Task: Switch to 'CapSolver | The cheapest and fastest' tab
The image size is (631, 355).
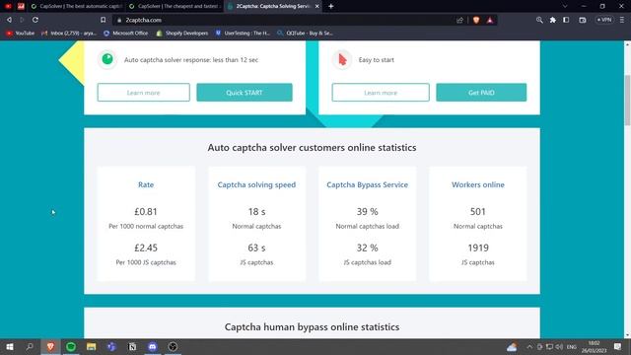Action: [175, 6]
